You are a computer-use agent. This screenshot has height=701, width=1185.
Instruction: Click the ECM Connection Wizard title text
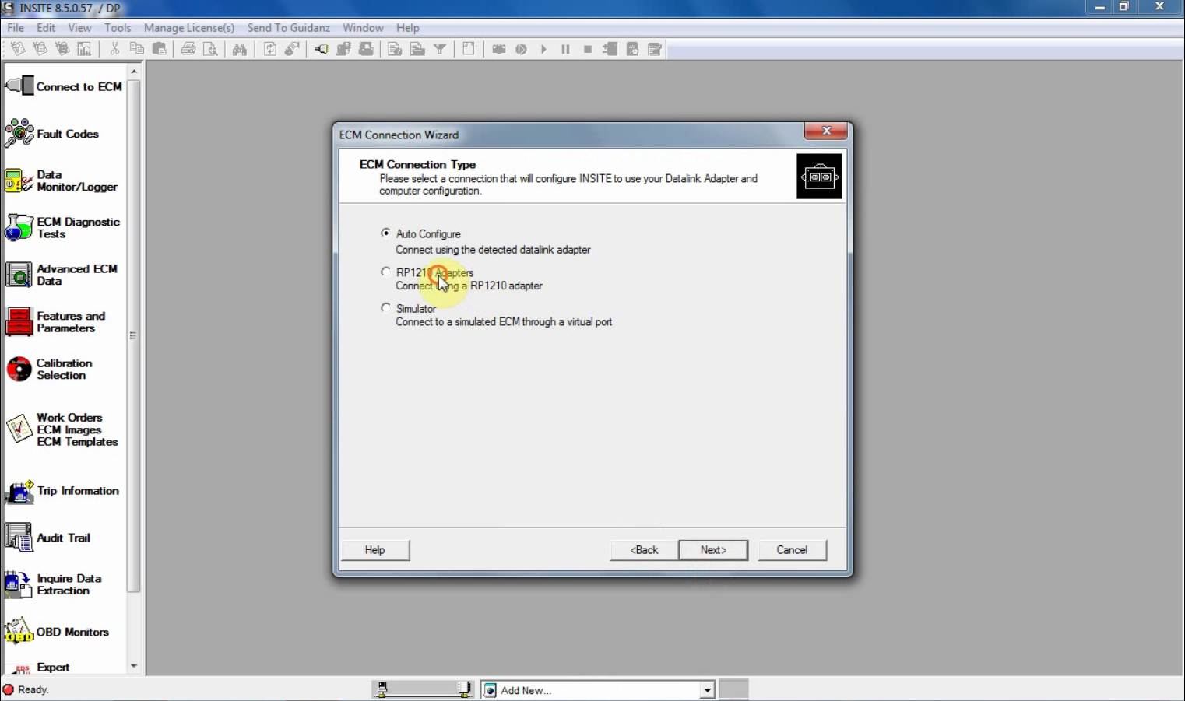(399, 135)
